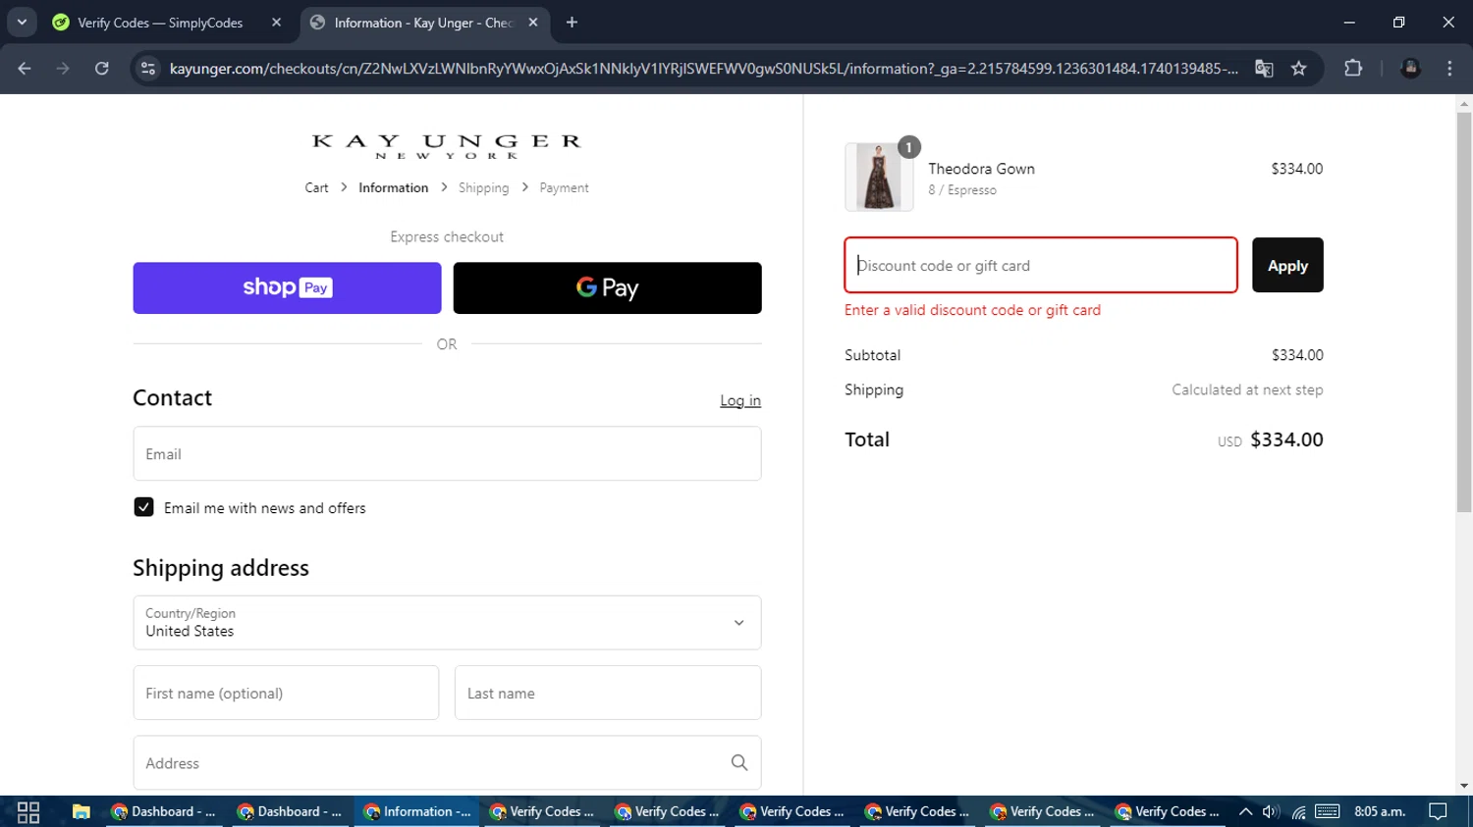Click the Address input field
This screenshot has width=1473, height=827.
pos(447,762)
